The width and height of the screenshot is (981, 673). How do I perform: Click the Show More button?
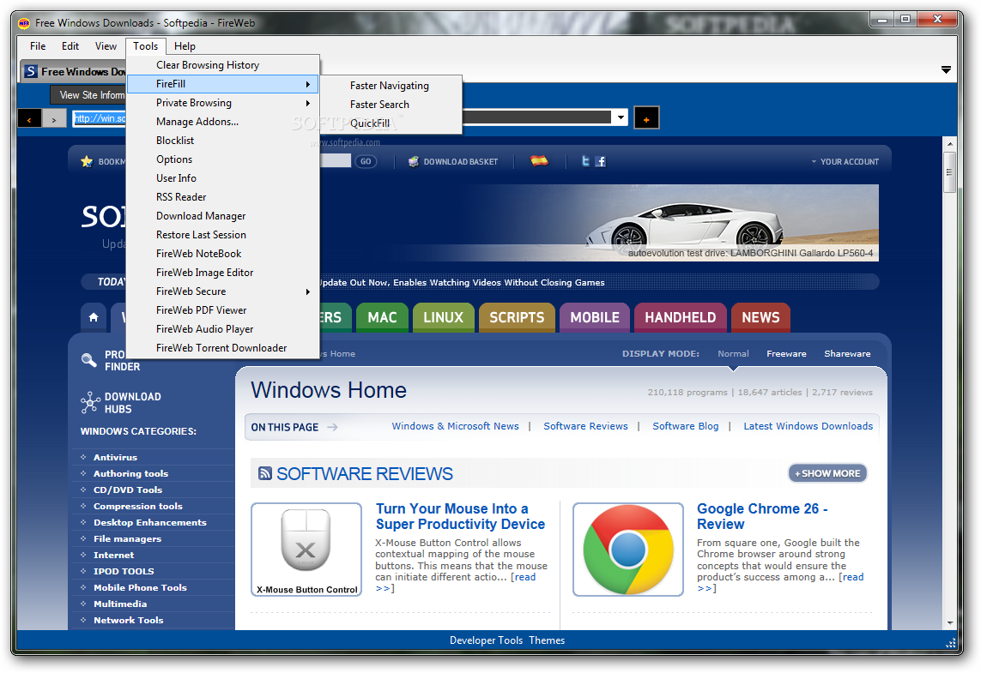tap(827, 473)
